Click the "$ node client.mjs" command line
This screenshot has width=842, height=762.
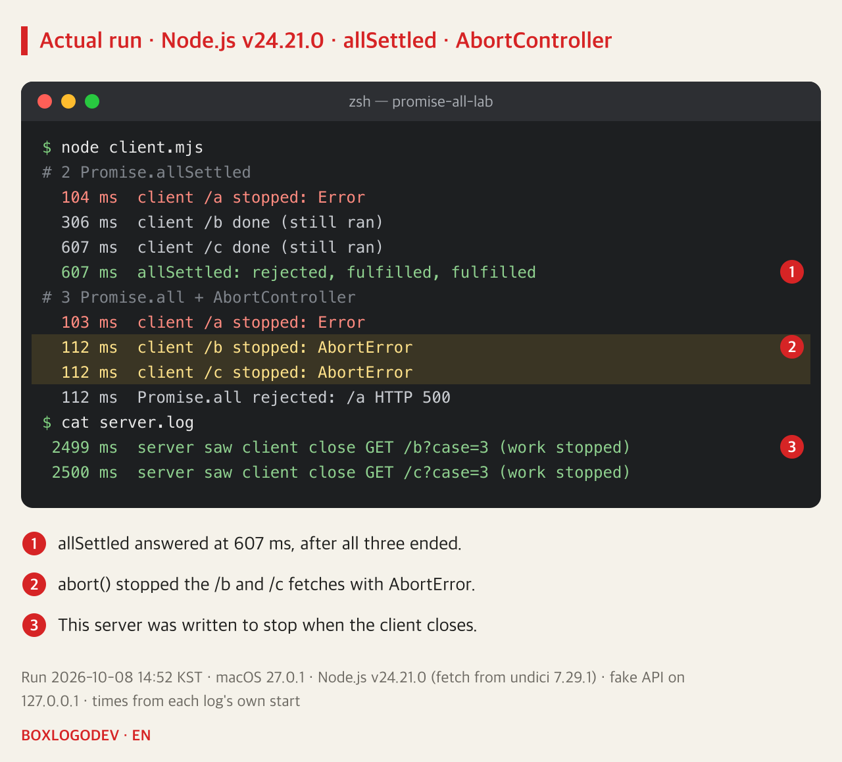coord(123,147)
